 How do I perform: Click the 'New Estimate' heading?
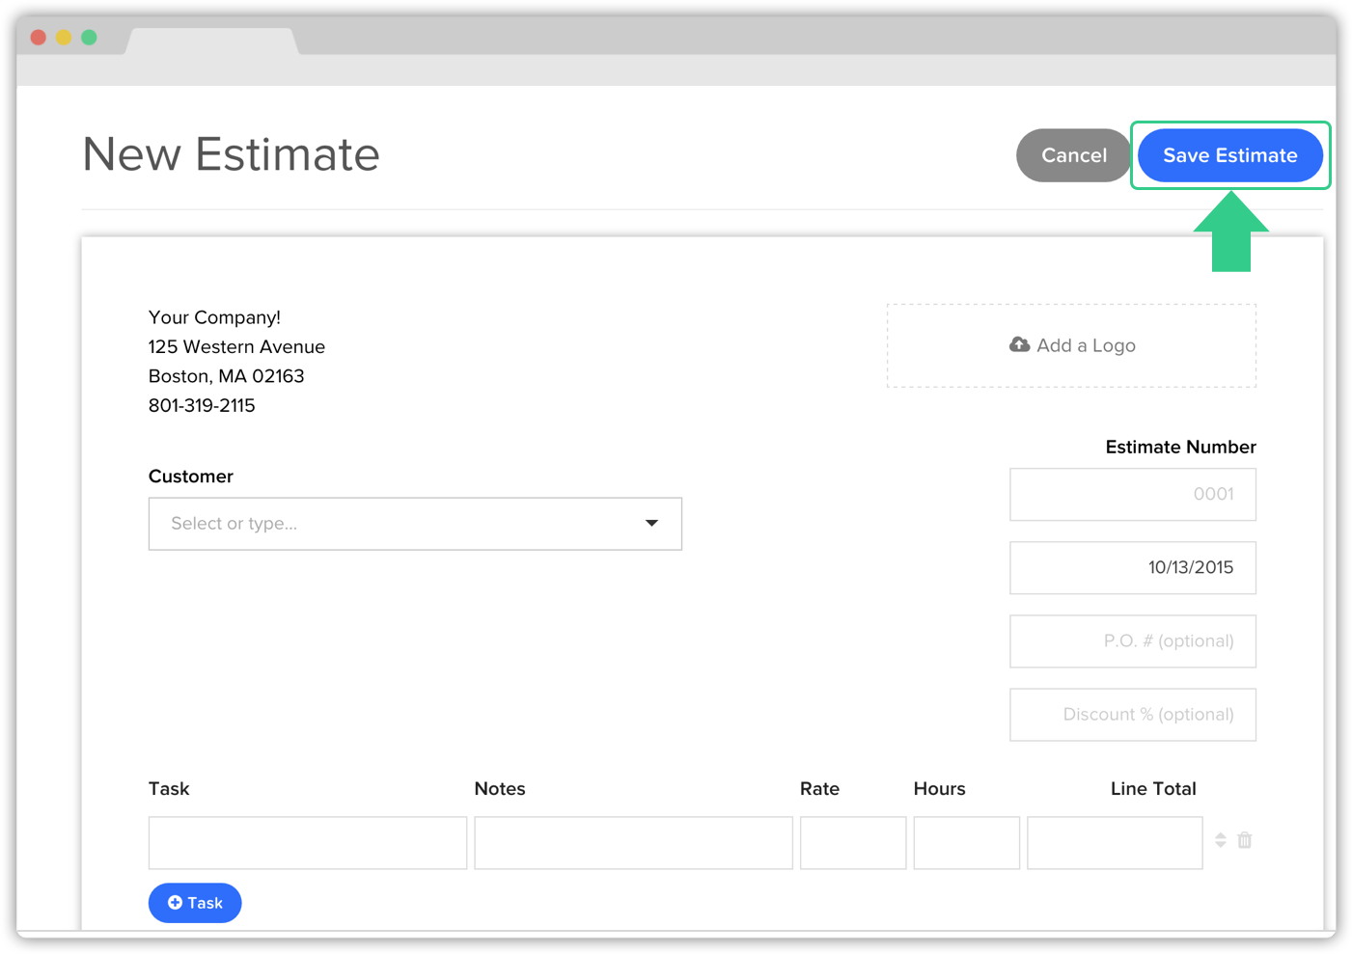(x=232, y=154)
